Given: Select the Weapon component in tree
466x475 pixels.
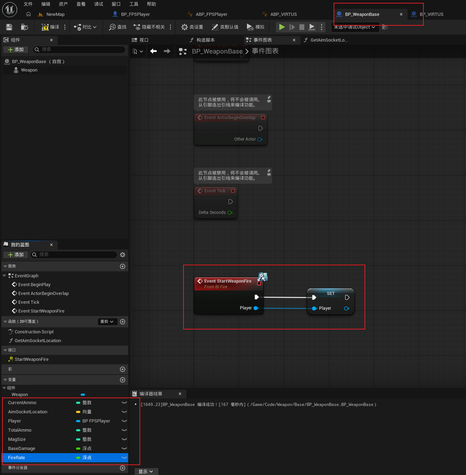Looking at the screenshot, I should 29,70.
